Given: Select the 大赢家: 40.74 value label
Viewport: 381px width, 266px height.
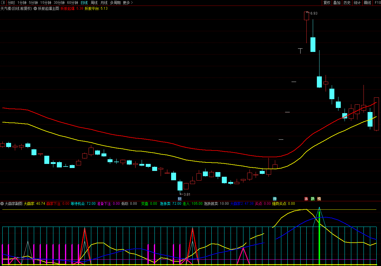Looking at the screenshot, I should pyautogui.click(x=34, y=204).
